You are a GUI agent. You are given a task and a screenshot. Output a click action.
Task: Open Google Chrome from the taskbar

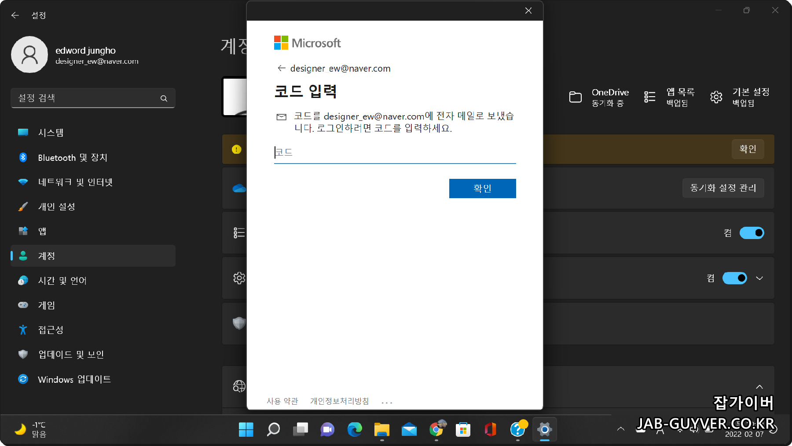click(x=436, y=429)
